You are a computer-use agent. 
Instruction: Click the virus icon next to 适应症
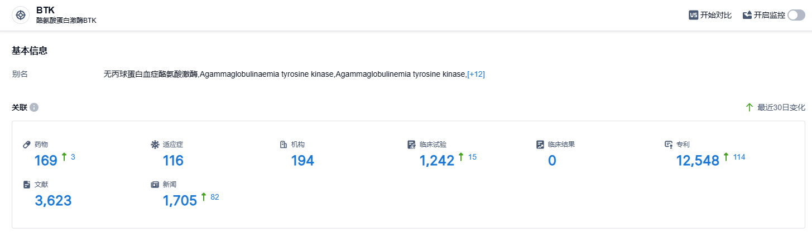pyautogui.click(x=155, y=145)
